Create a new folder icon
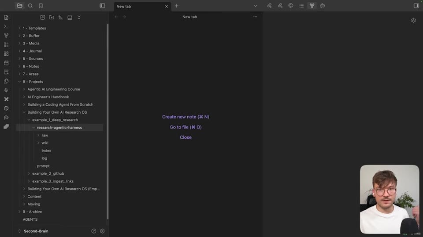This screenshot has width=423, height=237. pos(52,18)
